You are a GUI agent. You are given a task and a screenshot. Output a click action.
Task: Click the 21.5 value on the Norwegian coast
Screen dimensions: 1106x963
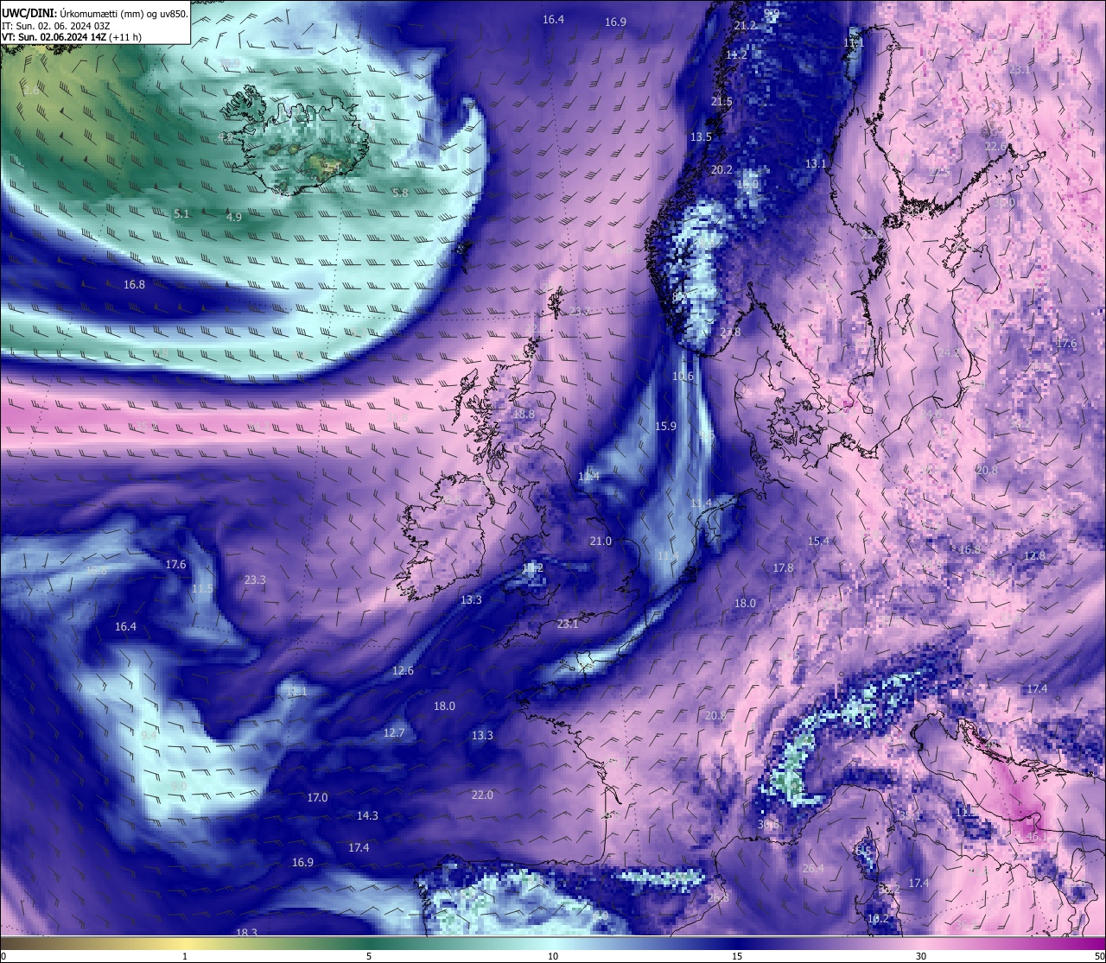pyautogui.click(x=721, y=102)
